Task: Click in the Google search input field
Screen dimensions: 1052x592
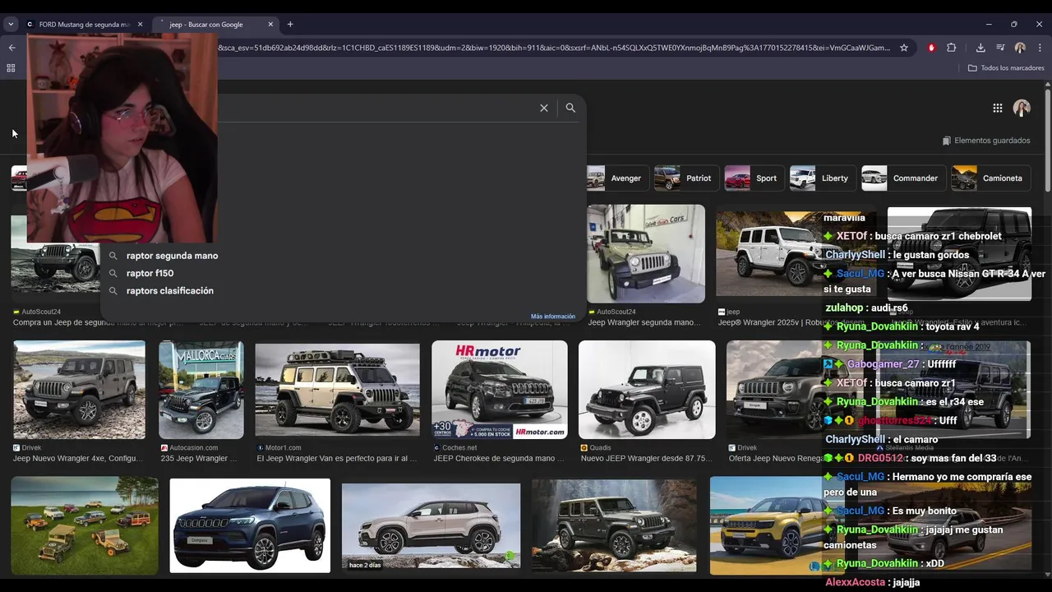Action: [x=374, y=108]
